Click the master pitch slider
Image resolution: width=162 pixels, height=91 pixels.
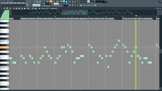point(29,3)
